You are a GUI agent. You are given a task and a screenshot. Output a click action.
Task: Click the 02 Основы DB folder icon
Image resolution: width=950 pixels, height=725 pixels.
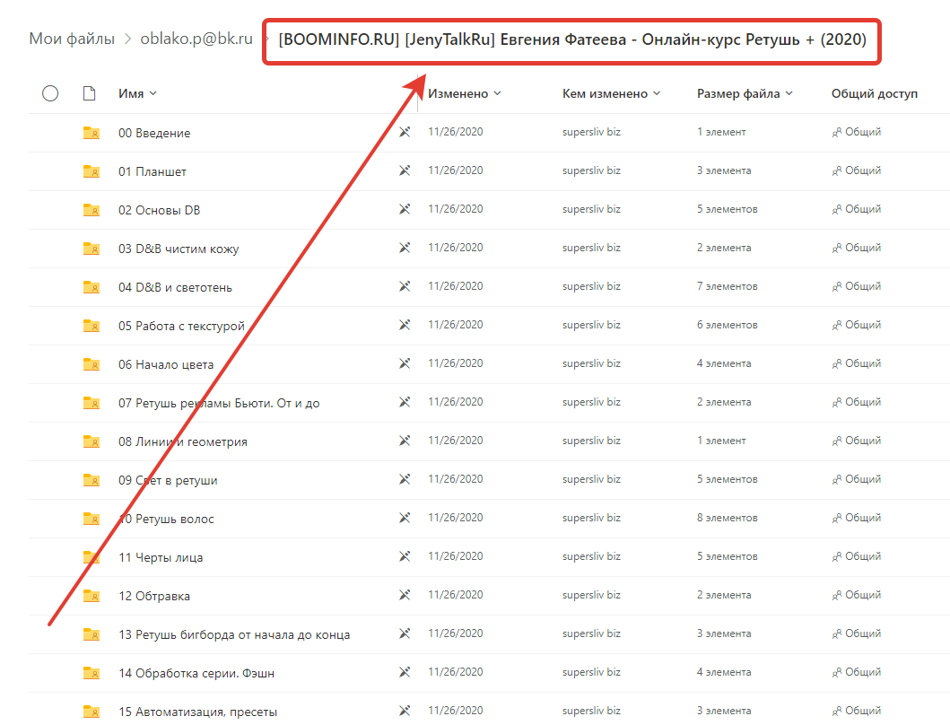(92, 210)
